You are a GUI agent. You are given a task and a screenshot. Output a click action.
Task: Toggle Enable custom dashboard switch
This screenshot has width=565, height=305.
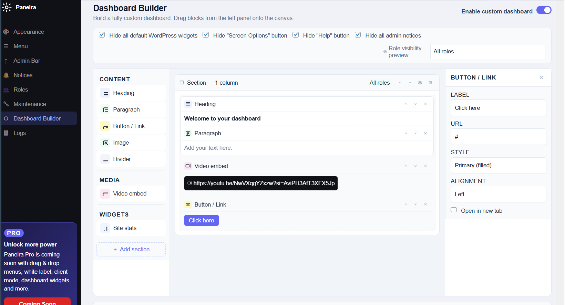pyautogui.click(x=544, y=10)
